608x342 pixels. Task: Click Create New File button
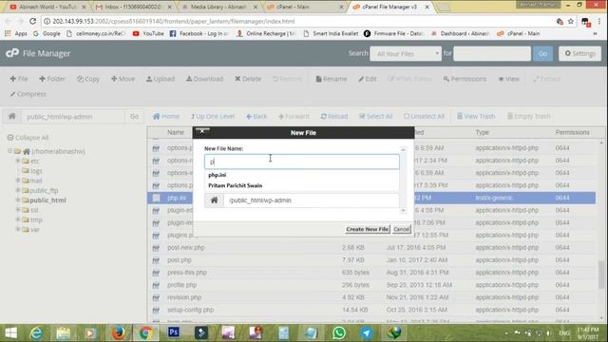(x=368, y=229)
